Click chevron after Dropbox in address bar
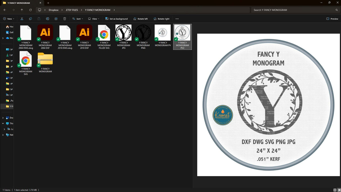This screenshot has height=192, width=341. coord(62,10)
